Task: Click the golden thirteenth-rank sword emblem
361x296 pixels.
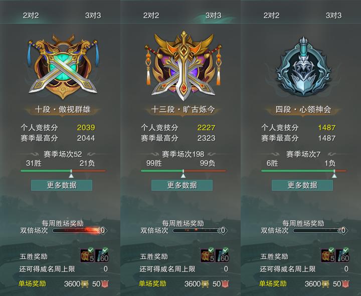Action: pyautogui.click(x=183, y=66)
